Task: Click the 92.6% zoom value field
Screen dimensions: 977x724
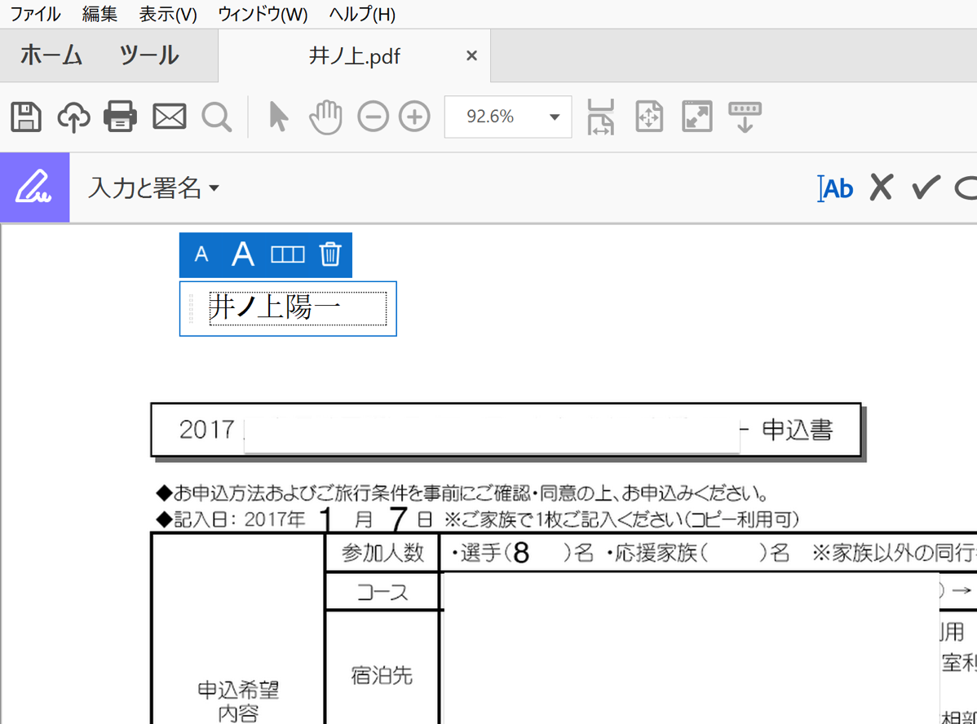Action: pyautogui.click(x=490, y=117)
